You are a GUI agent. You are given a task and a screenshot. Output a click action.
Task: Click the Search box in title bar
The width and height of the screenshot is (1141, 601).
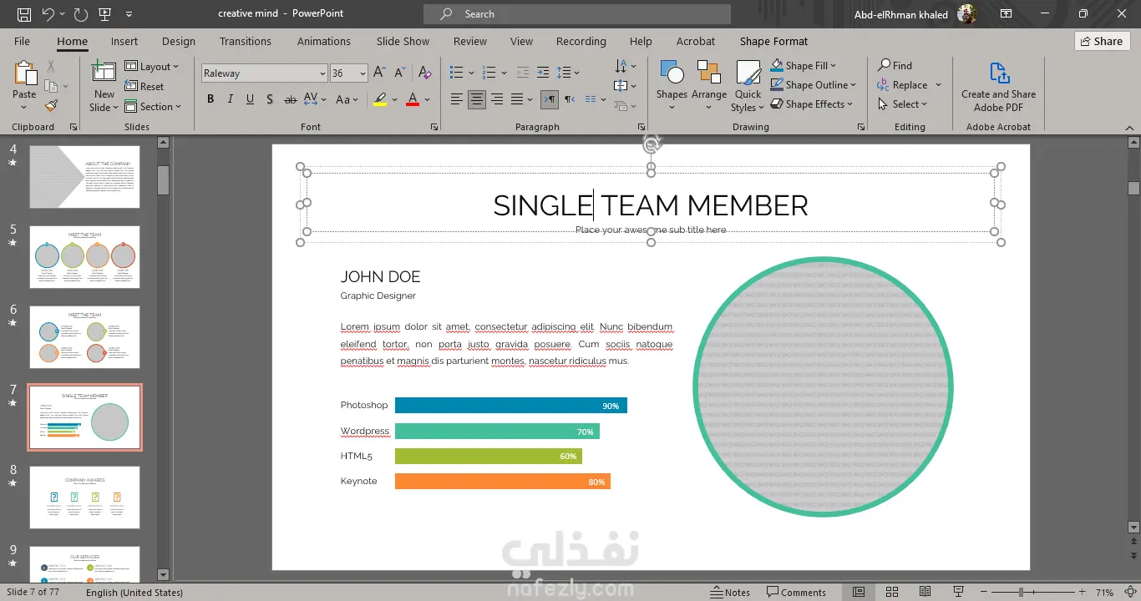pos(577,14)
